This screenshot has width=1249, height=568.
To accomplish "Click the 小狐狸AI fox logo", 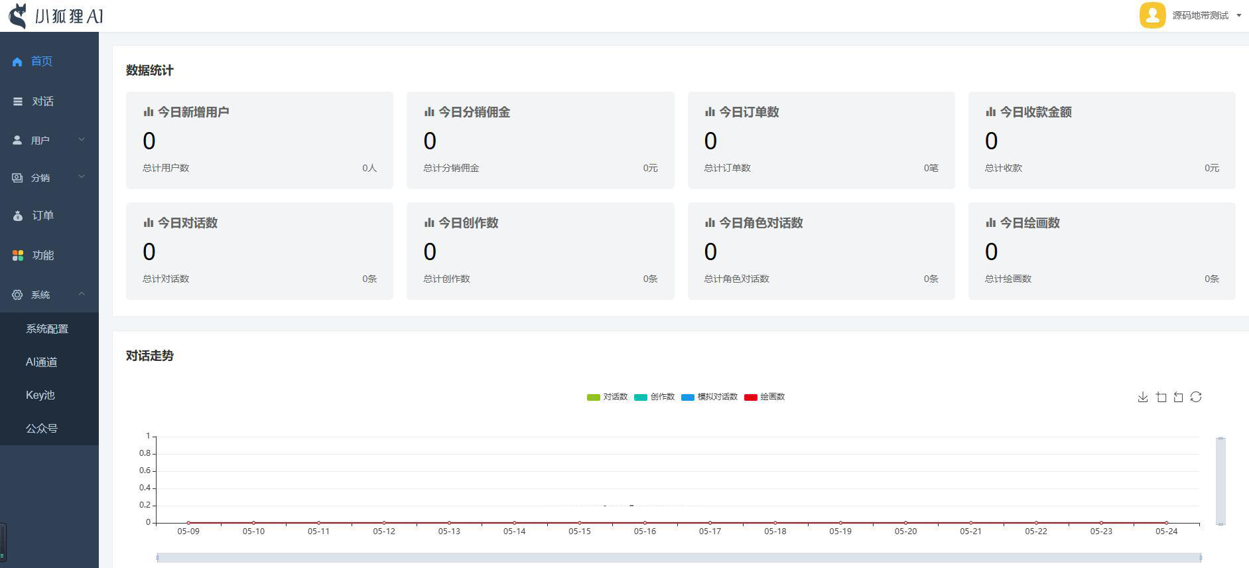I will [x=19, y=15].
